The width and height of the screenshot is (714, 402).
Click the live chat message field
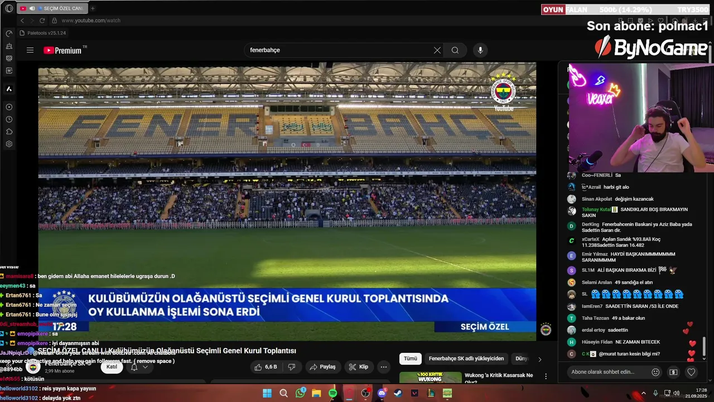click(608, 372)
